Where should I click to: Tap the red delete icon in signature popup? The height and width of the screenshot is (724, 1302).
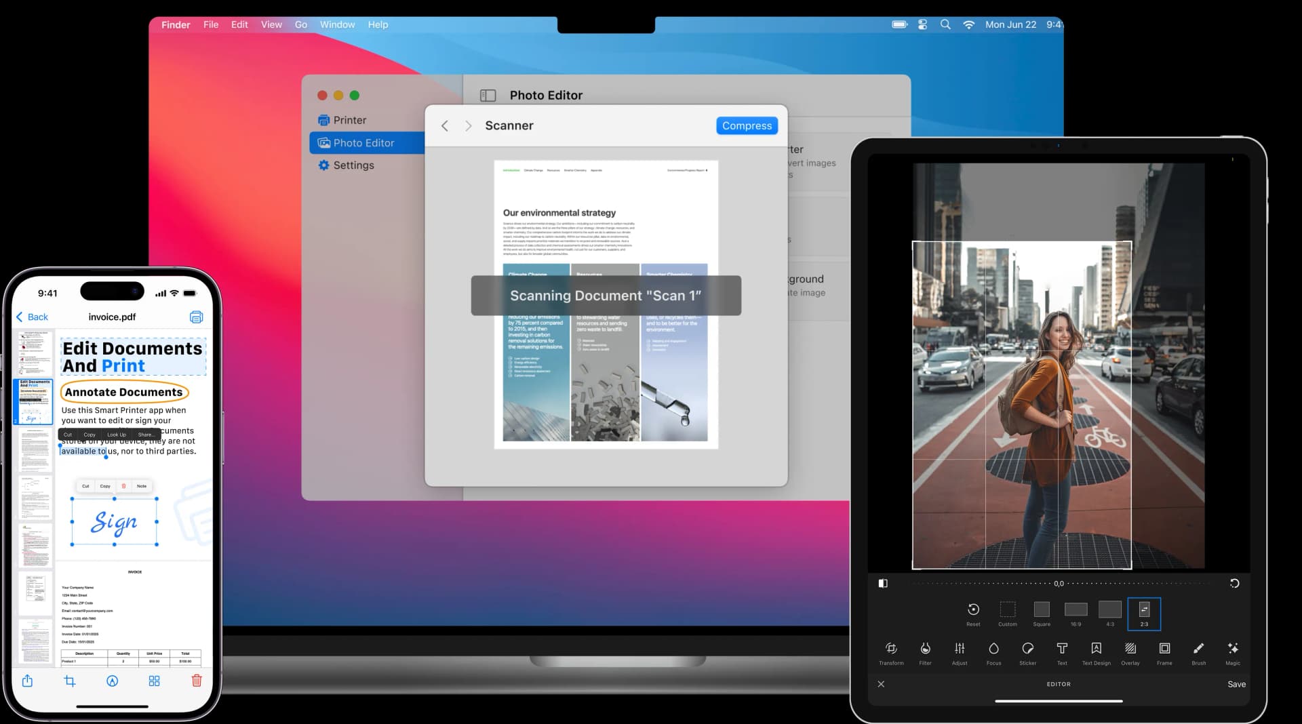[x=123, y=486]
